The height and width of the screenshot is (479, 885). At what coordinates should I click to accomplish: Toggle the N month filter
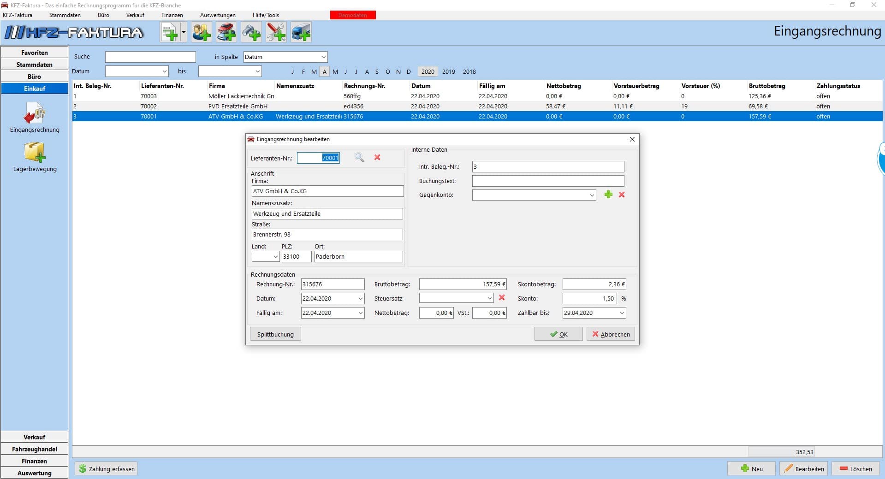pyautogui.click(x=398, y=71)
